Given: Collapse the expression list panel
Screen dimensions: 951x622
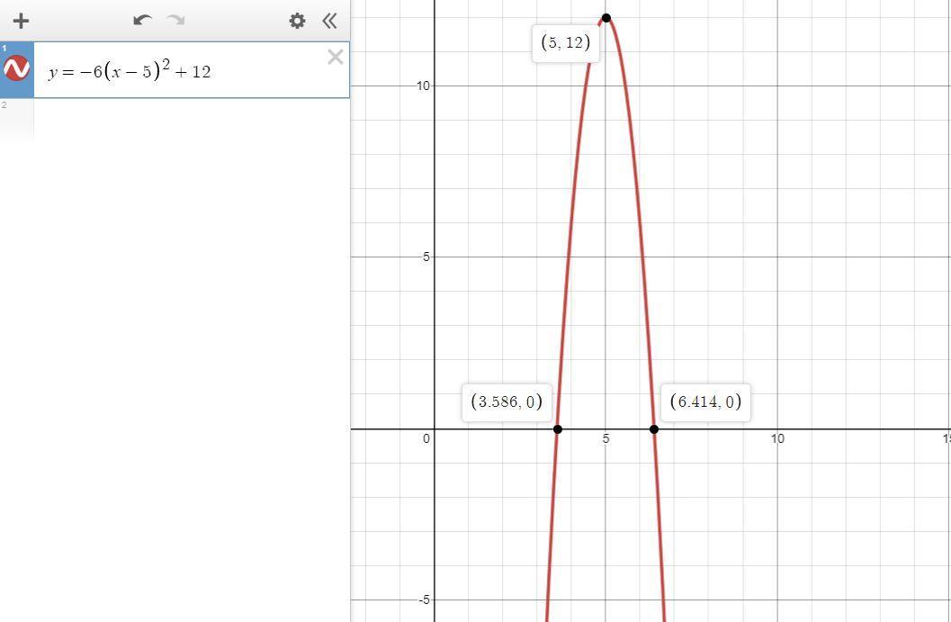Looking at the screenshot, I should coord(329,22).
